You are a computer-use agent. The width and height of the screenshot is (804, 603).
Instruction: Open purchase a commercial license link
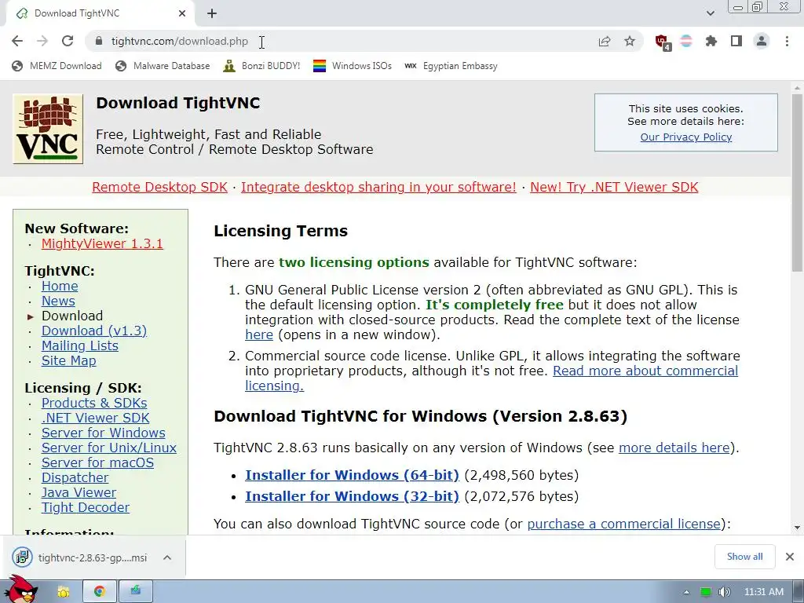(624, 524)
